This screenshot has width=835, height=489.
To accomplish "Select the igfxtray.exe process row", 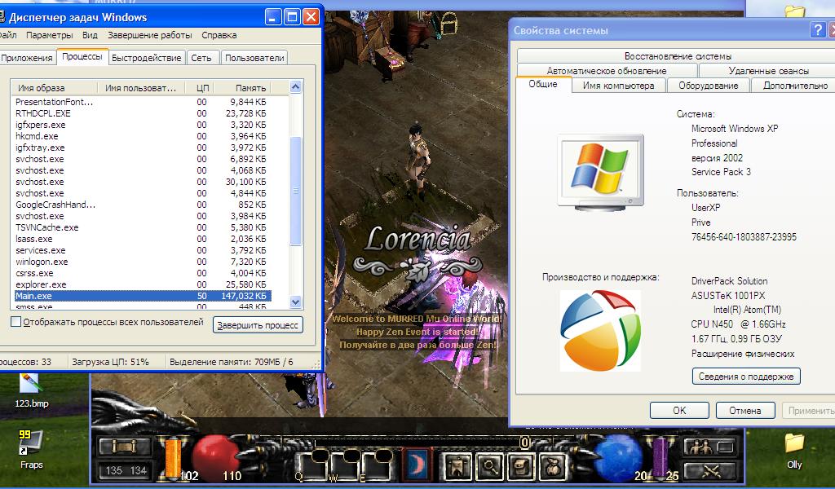I will [143, 148].
